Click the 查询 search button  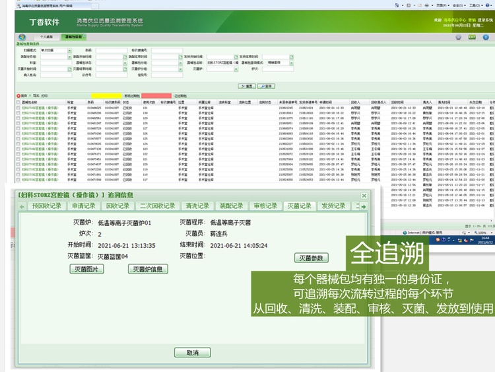click(x=265, y=86)
